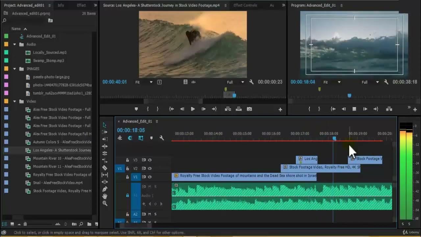Step back one frame in Source monitor

point(182,109)
